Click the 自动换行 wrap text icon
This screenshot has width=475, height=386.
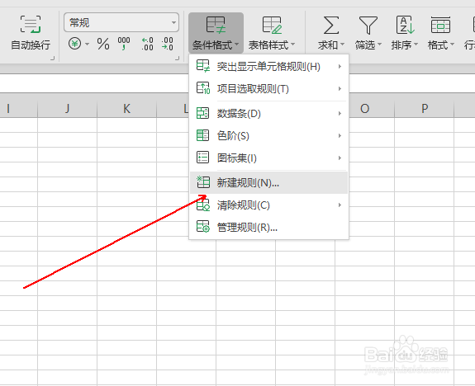pos(31,24)
